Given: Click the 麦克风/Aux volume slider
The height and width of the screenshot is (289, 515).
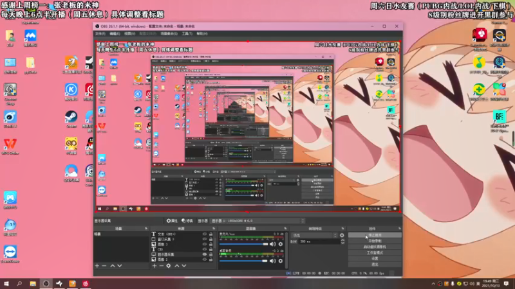Looking at the screenshot, I should pos(244,244).
